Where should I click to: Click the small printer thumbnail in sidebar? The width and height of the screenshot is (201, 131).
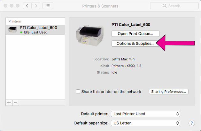[x=12, y=30]
